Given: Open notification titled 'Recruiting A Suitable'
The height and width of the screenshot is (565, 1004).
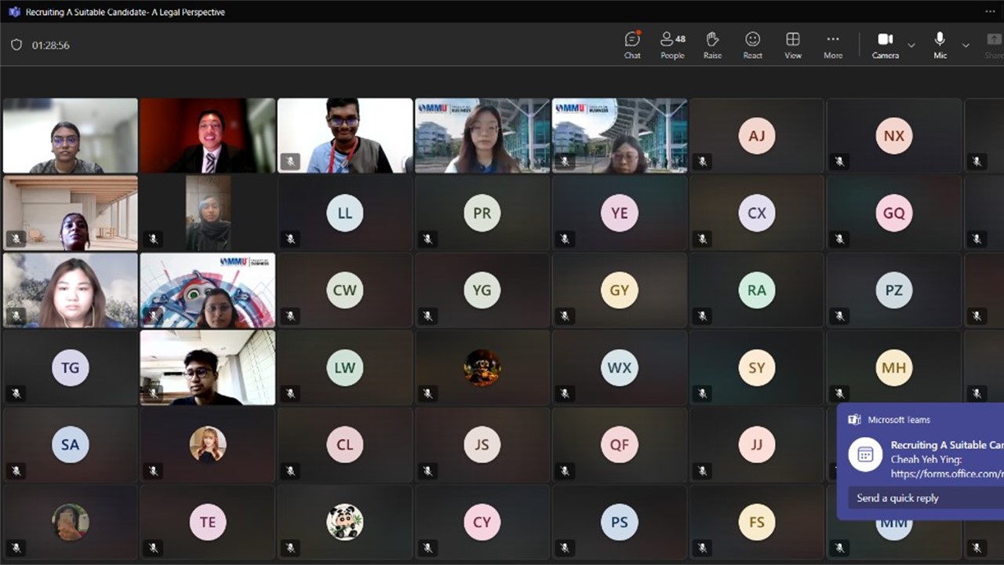Looking at the screenshot, I should click(x=948, y=445).
